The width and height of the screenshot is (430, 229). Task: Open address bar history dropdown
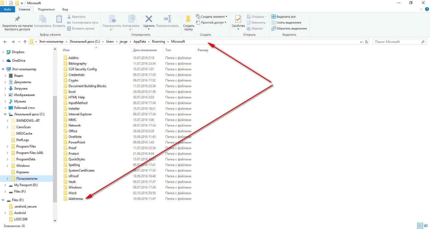point(361,42)
